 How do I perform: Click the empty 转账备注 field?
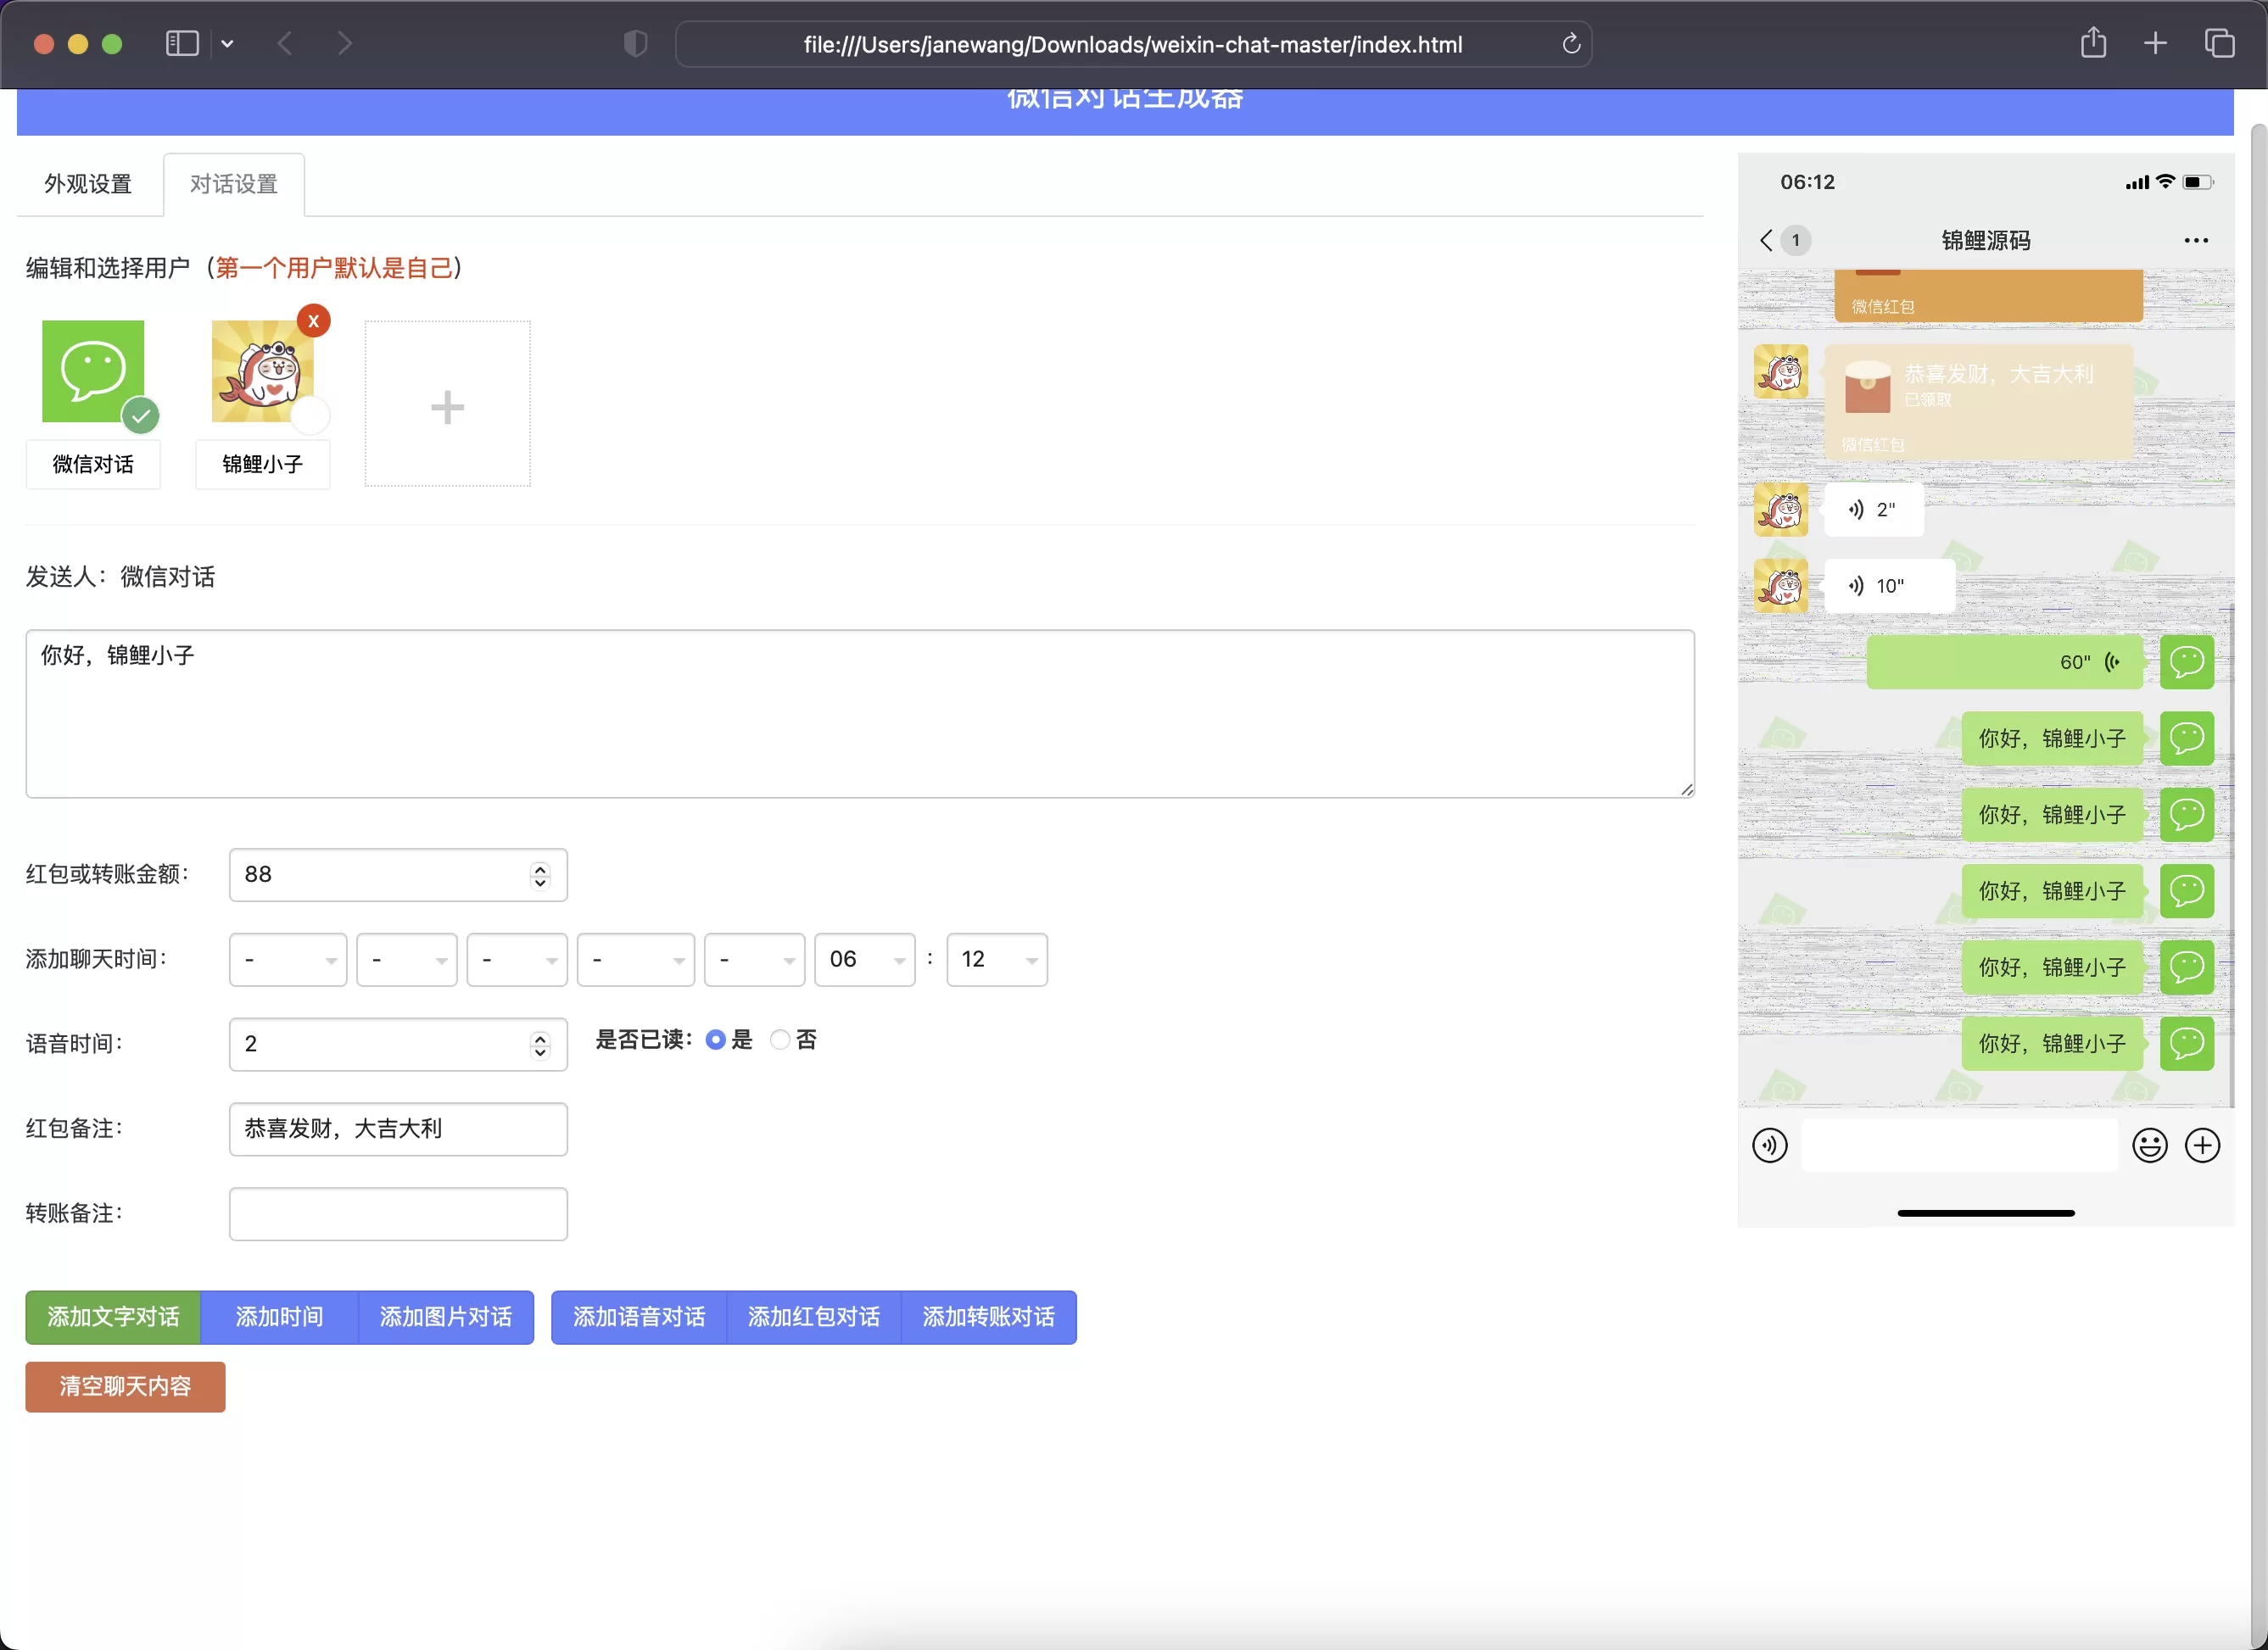point(398,1214)
